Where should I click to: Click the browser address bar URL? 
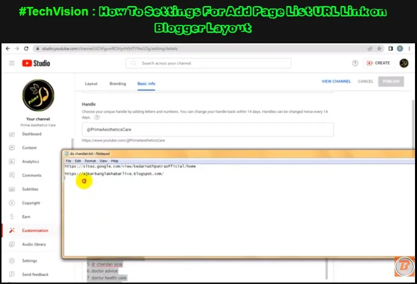pyautogui.click(x=109, y=48)
